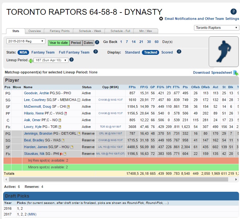Open help icon next to Lineup Period dropdown
The image size is (240, 219).
click(x=72, y=60)
